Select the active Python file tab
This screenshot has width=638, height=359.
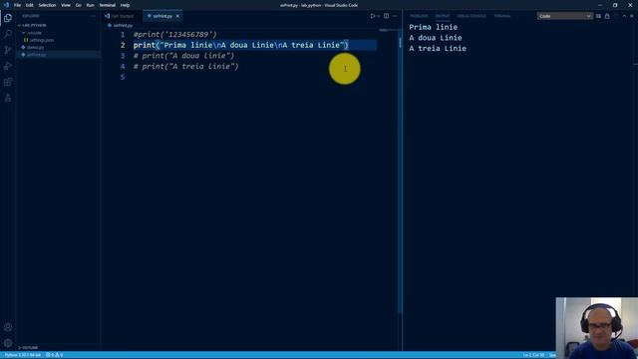point(162,16)
